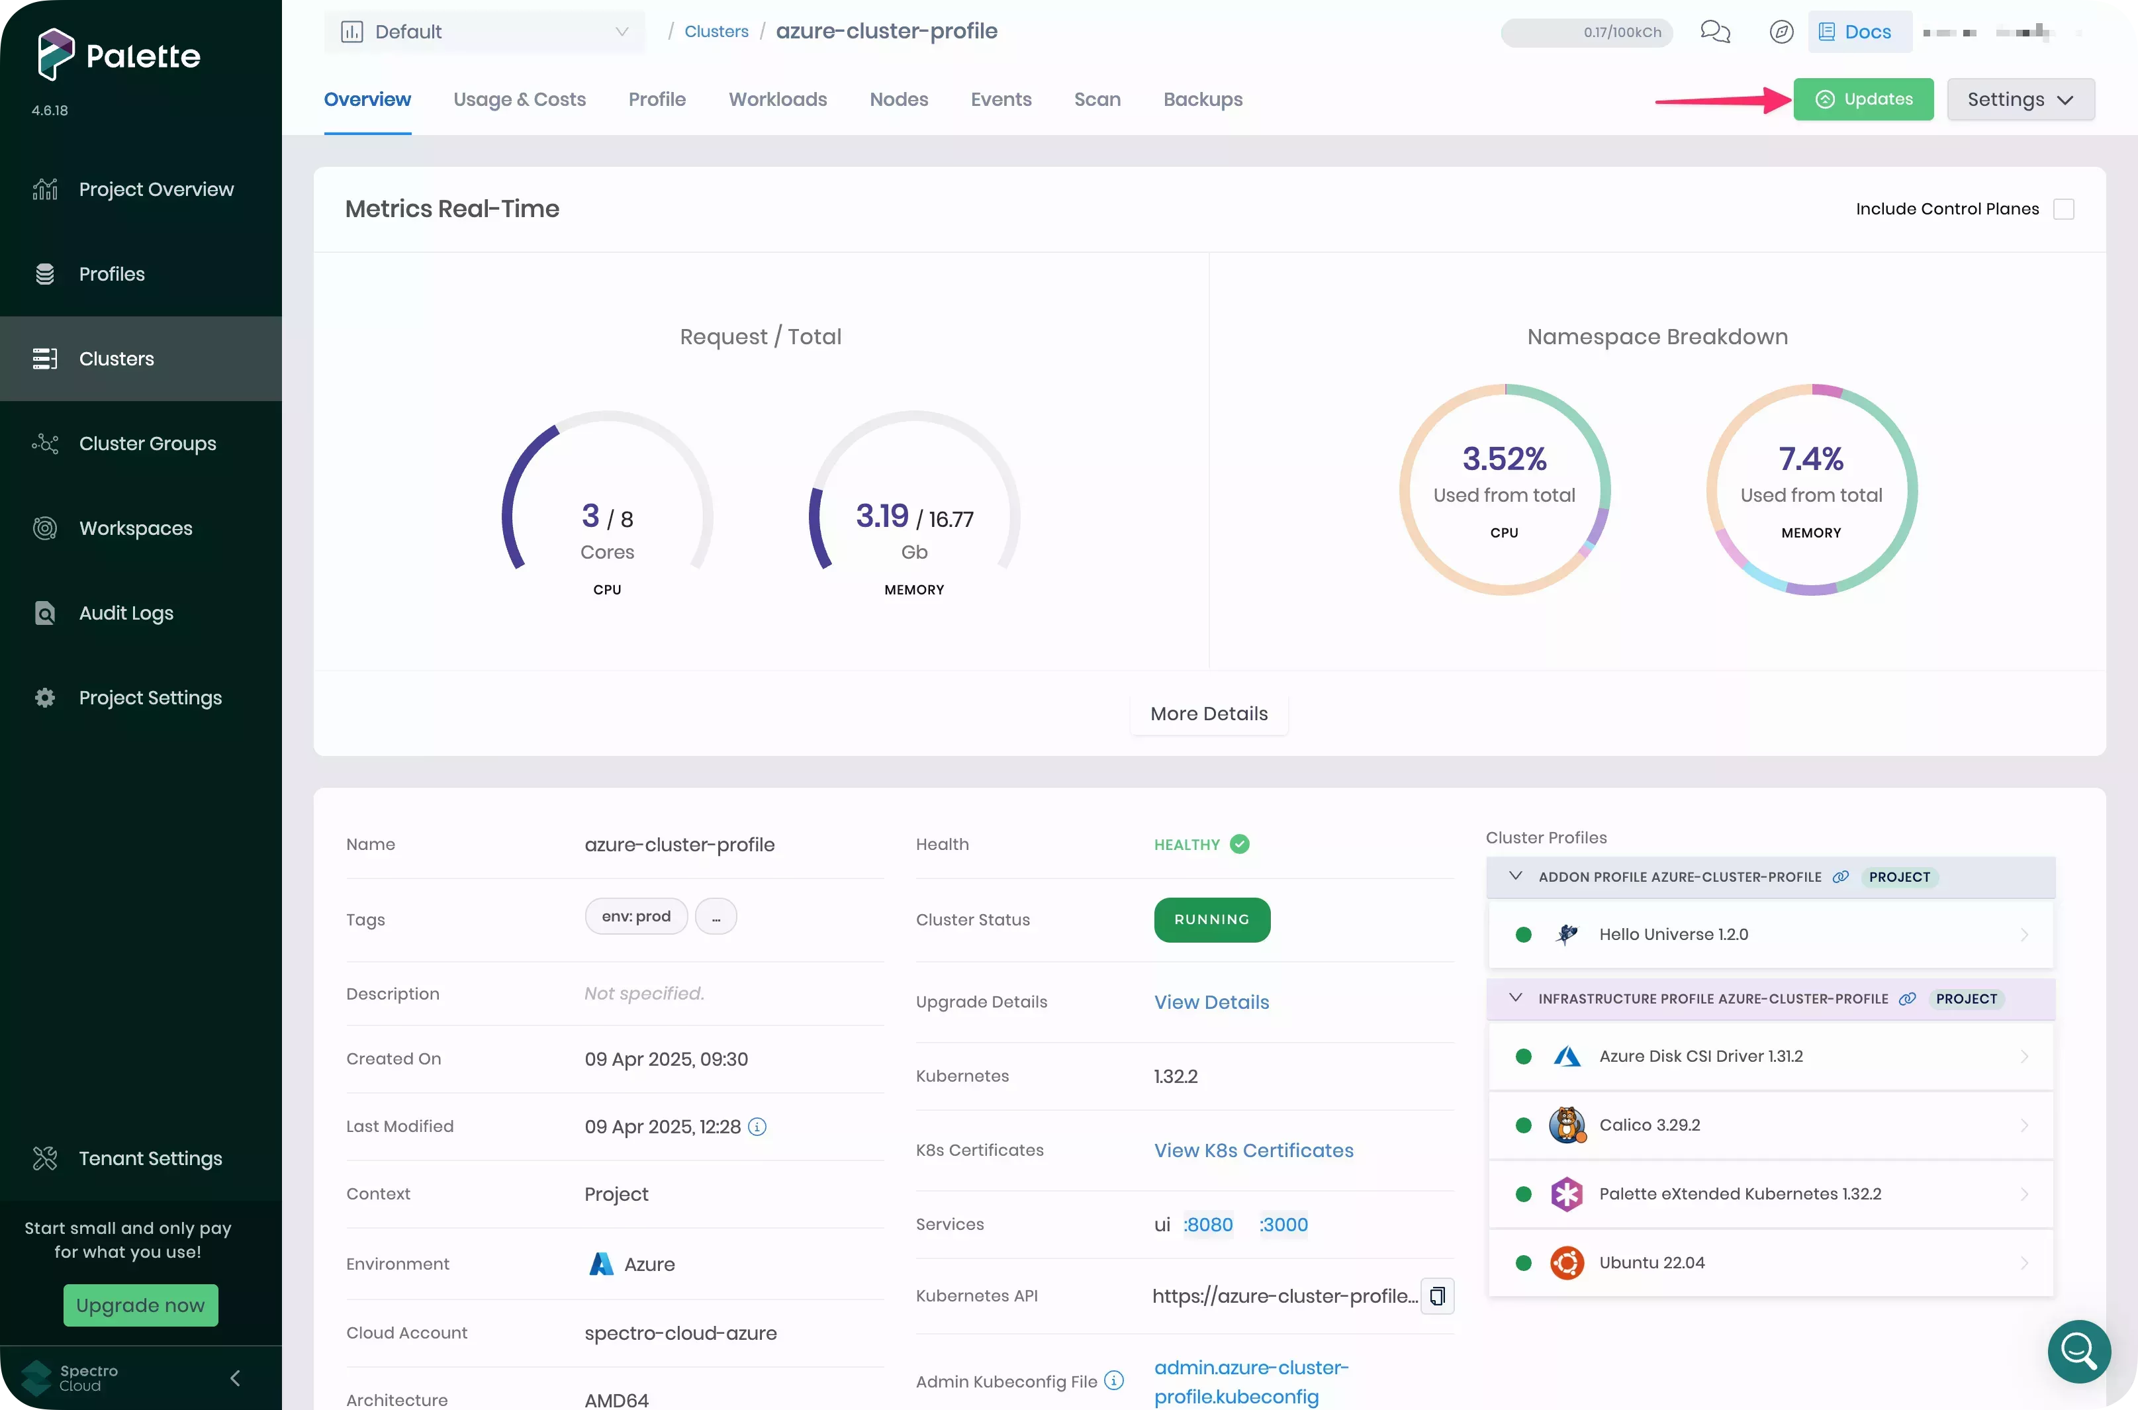This screenshot has width=2138, height=1410.
Task: Switch to the Workloads tab
Action: (777, 99)
